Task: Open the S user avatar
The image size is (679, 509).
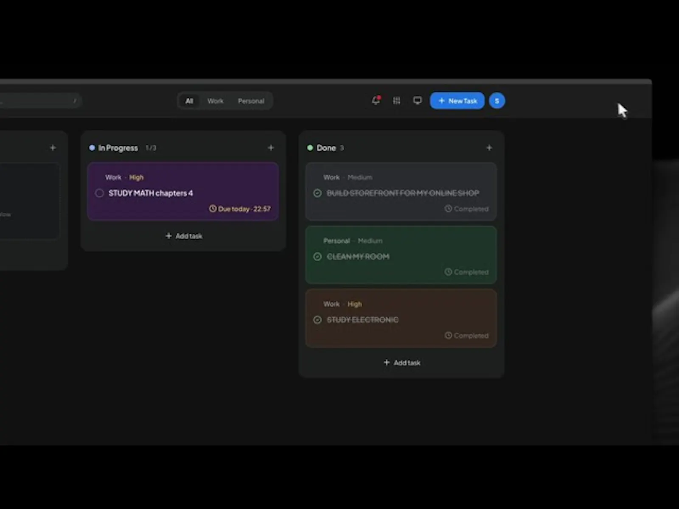Action: coord(497,101)
